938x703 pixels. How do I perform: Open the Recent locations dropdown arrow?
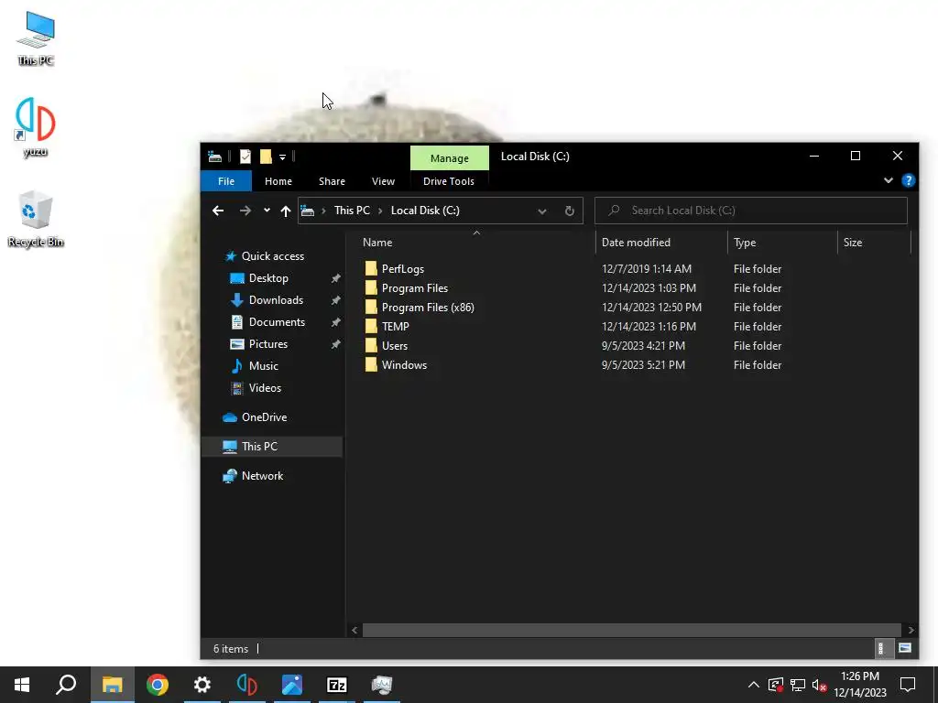pyautogui.click(x=267, y=210)
